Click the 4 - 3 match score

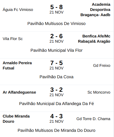click(56, 116)
